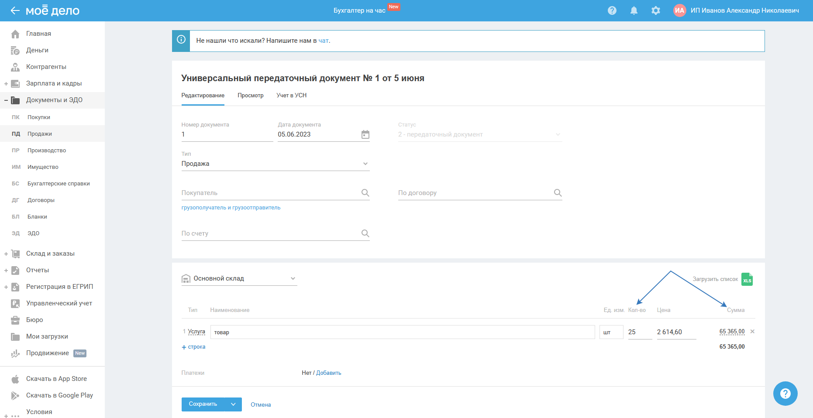The width and height of the screenshot is (813, 418).
Task: Click Управленческий учет icon
Action: [x=15, y=303]
